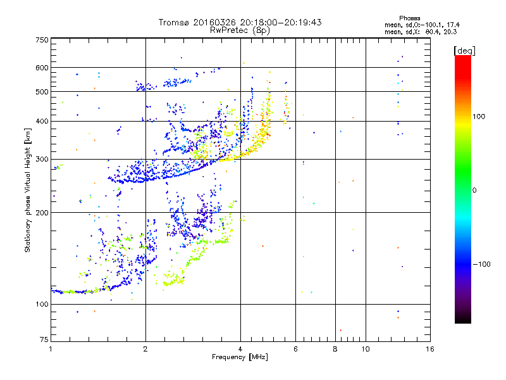Click the x-axis tick label '1'

coord(51,349)
